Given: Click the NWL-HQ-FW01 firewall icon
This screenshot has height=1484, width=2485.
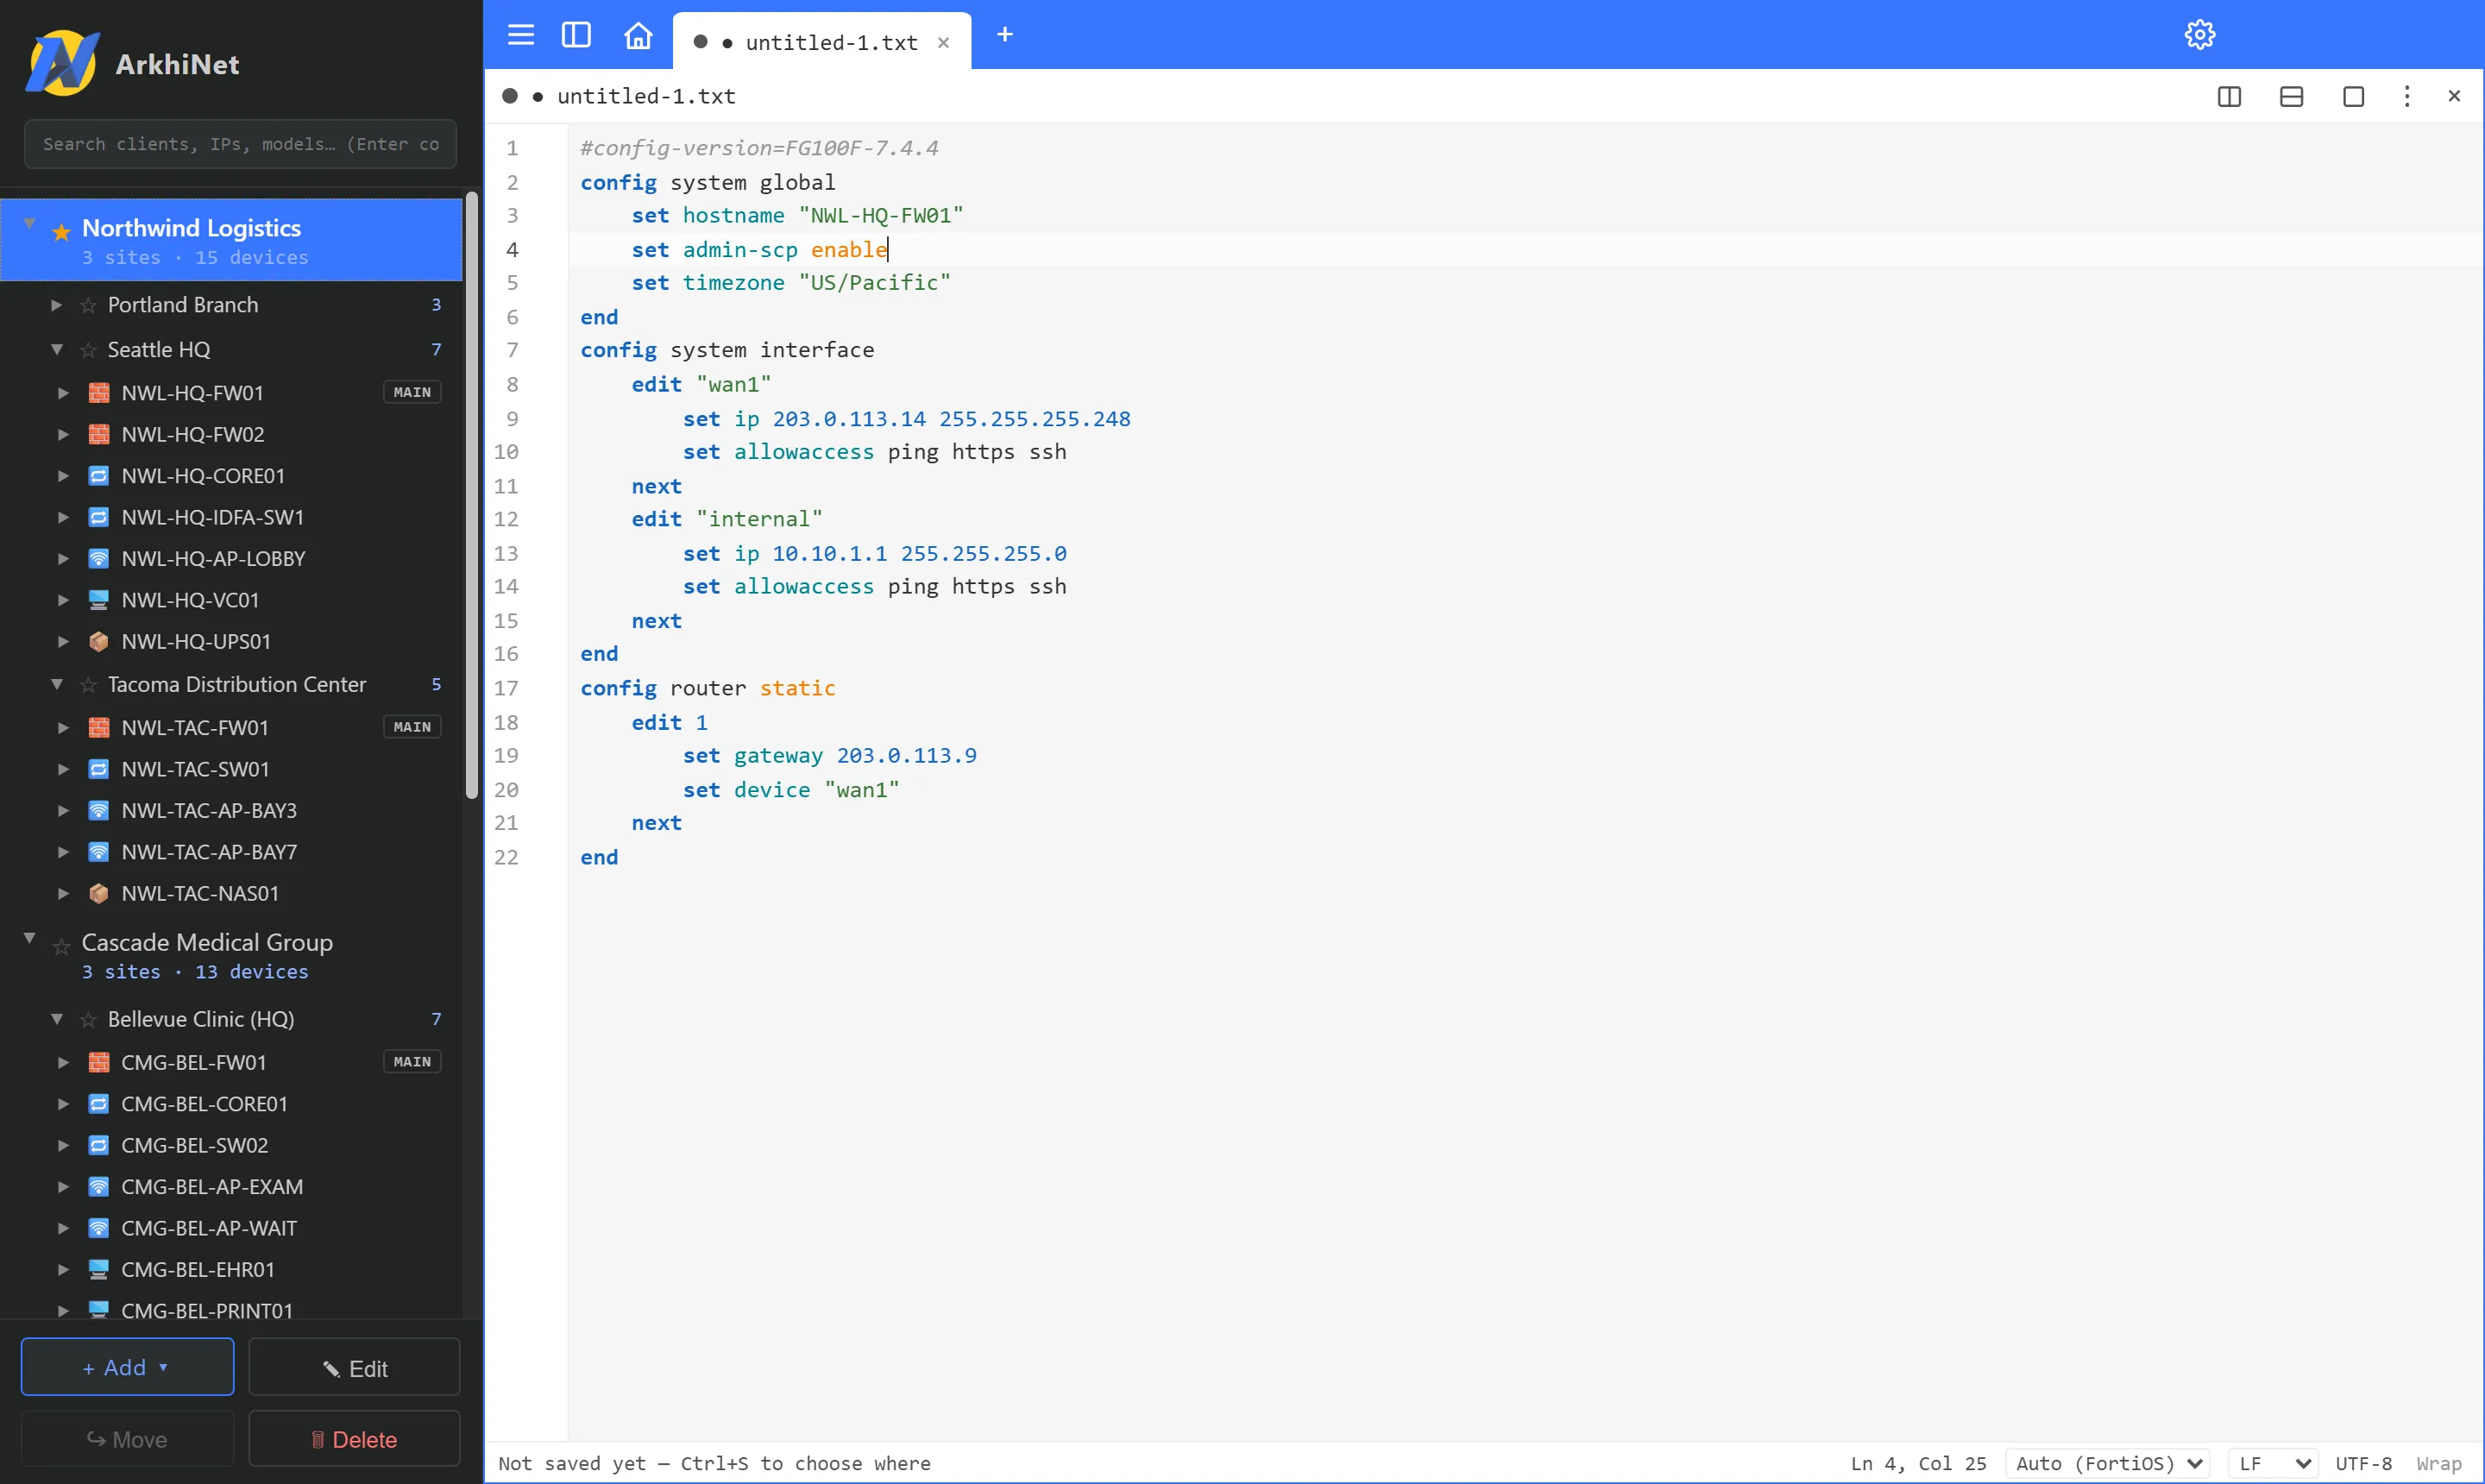Looking at the screenshot, I should (x=98, y=393).
